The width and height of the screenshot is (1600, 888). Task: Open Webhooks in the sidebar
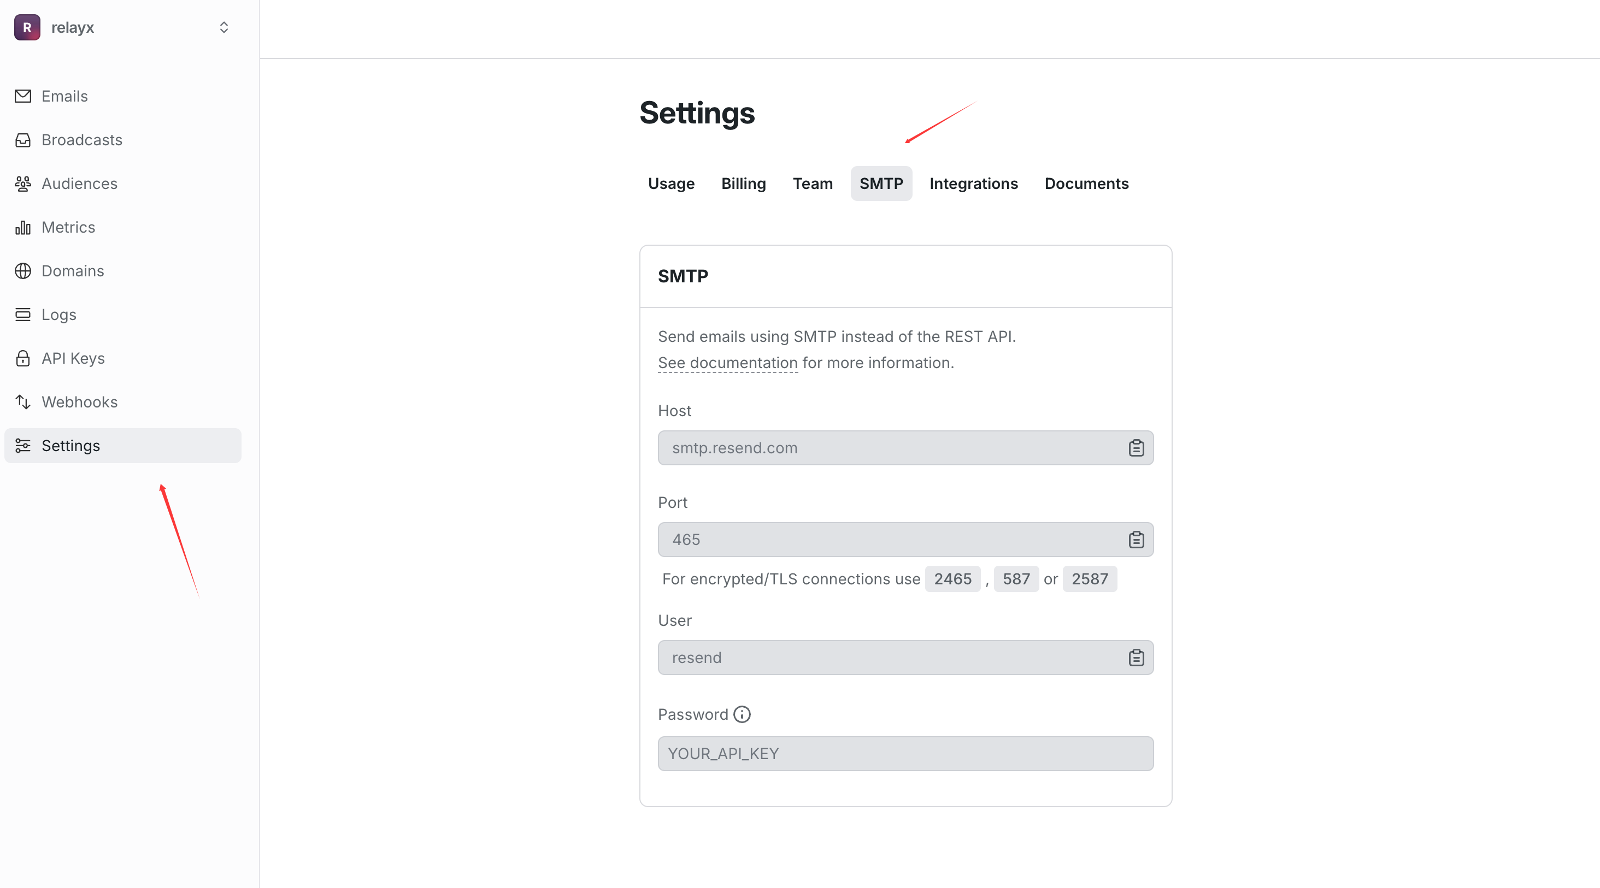79,402
